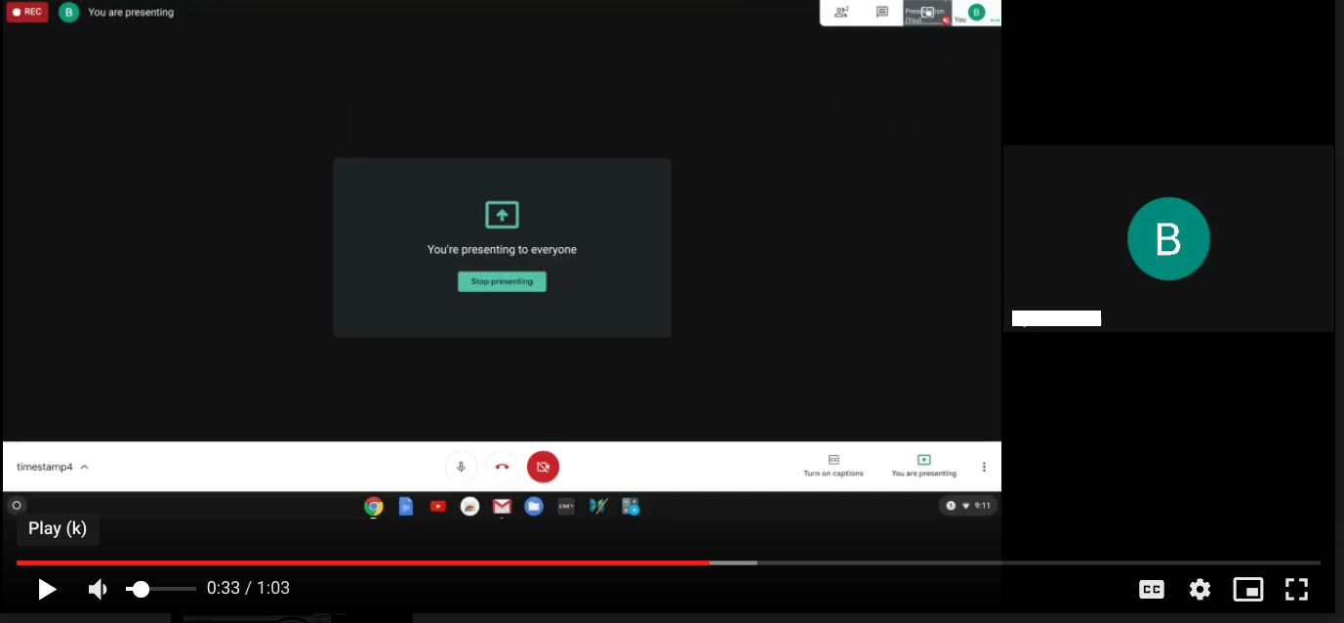The height and width of the screenshot is (623, 1344).
Task: Expand the timestamp4 meeting details chevron
Action: [x=85, y=467]
